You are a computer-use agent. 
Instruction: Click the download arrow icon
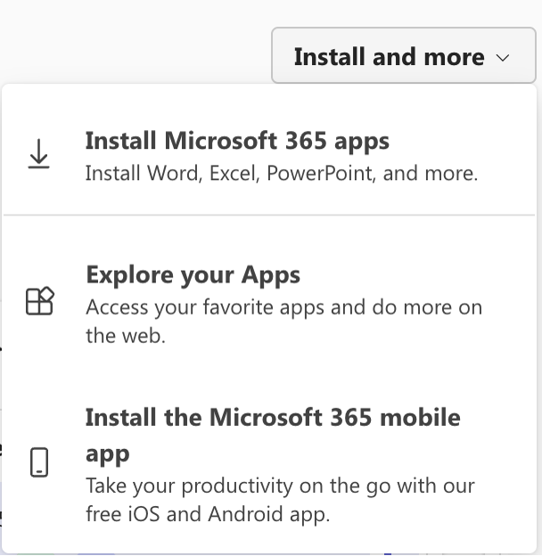coord(38,153)
